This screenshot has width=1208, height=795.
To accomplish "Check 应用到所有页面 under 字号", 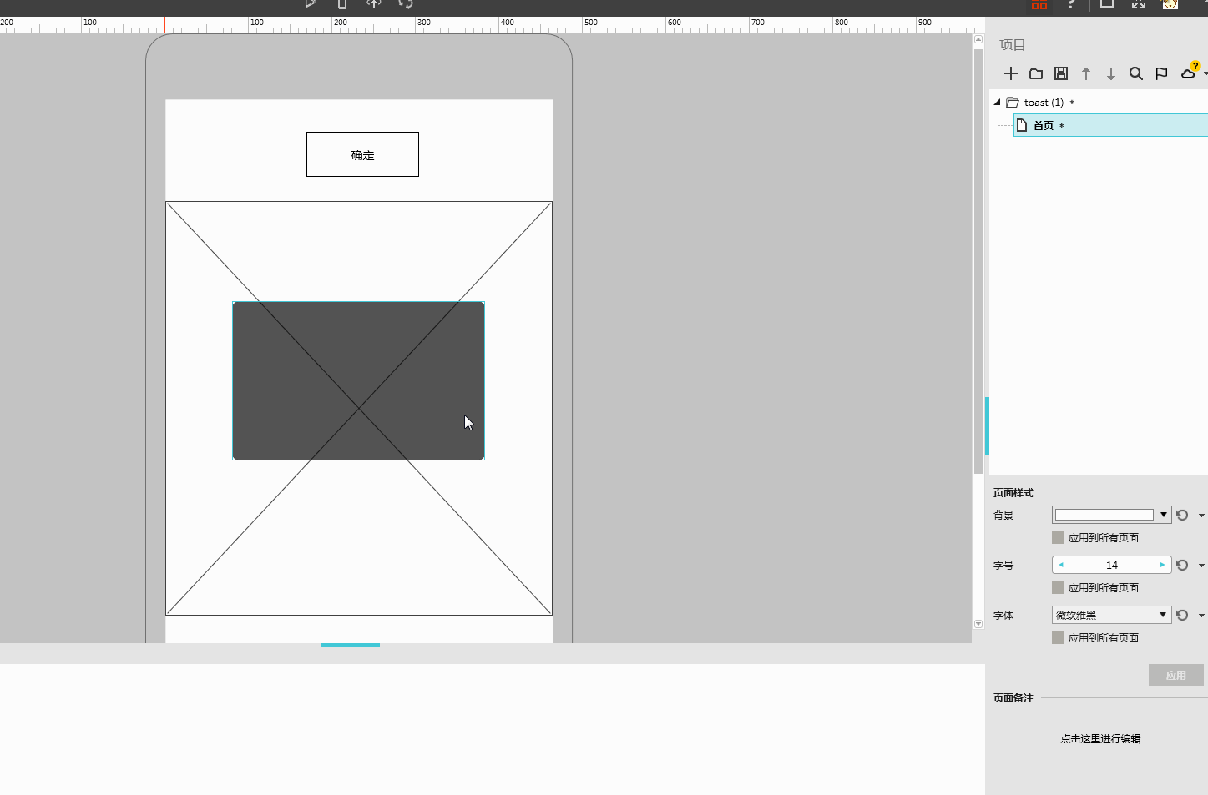I will [x=1058, y=588].
